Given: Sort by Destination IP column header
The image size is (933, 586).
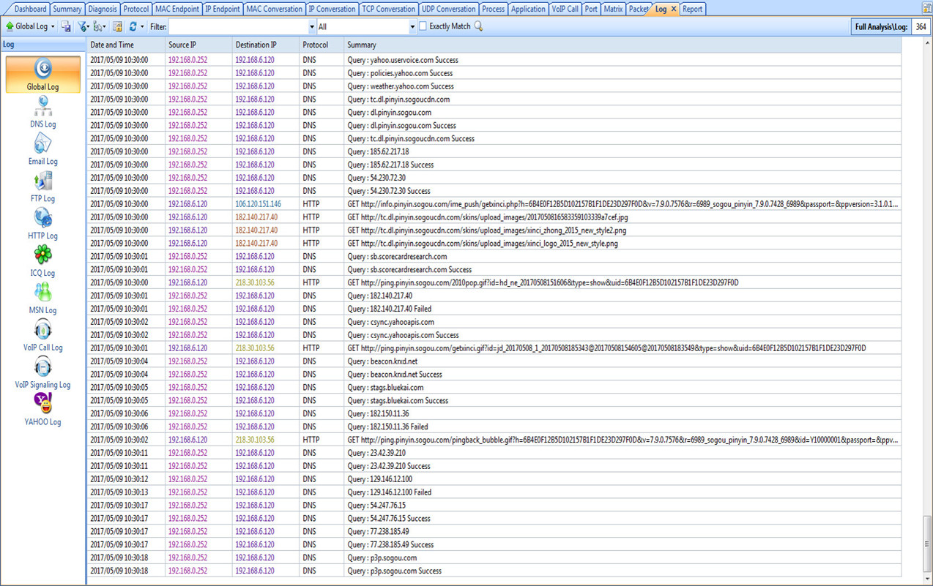Looking at the screenshot, I should click(265, 45).
